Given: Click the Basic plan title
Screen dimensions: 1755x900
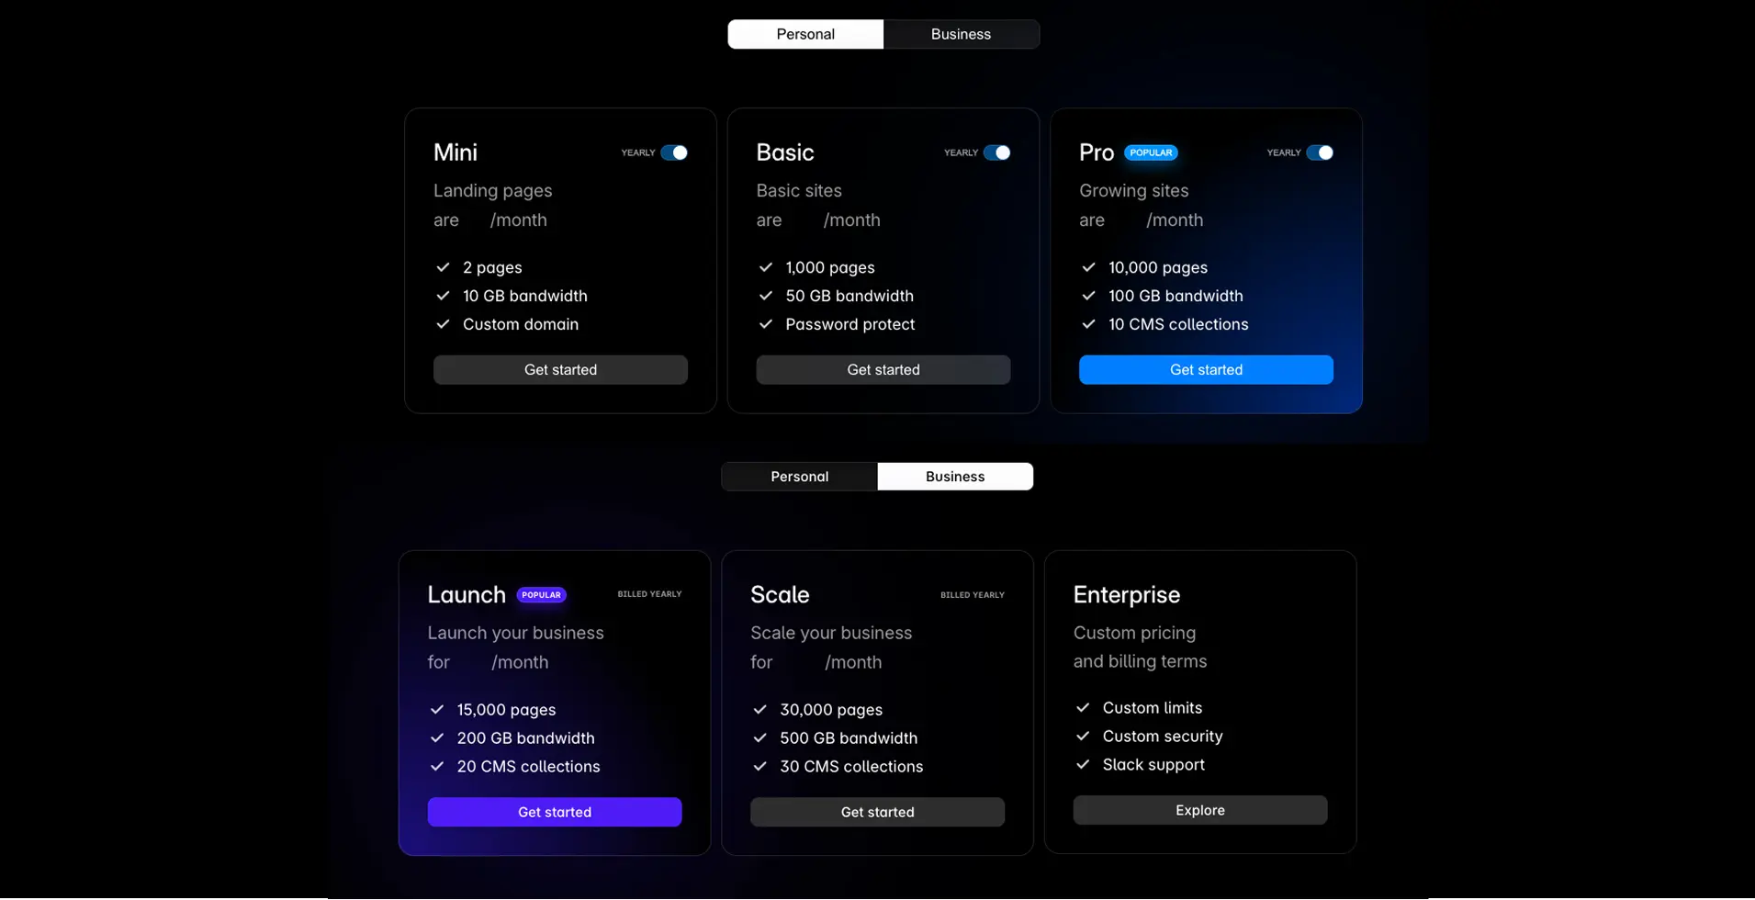Looking at the screenshot, I should click(785, 152).
